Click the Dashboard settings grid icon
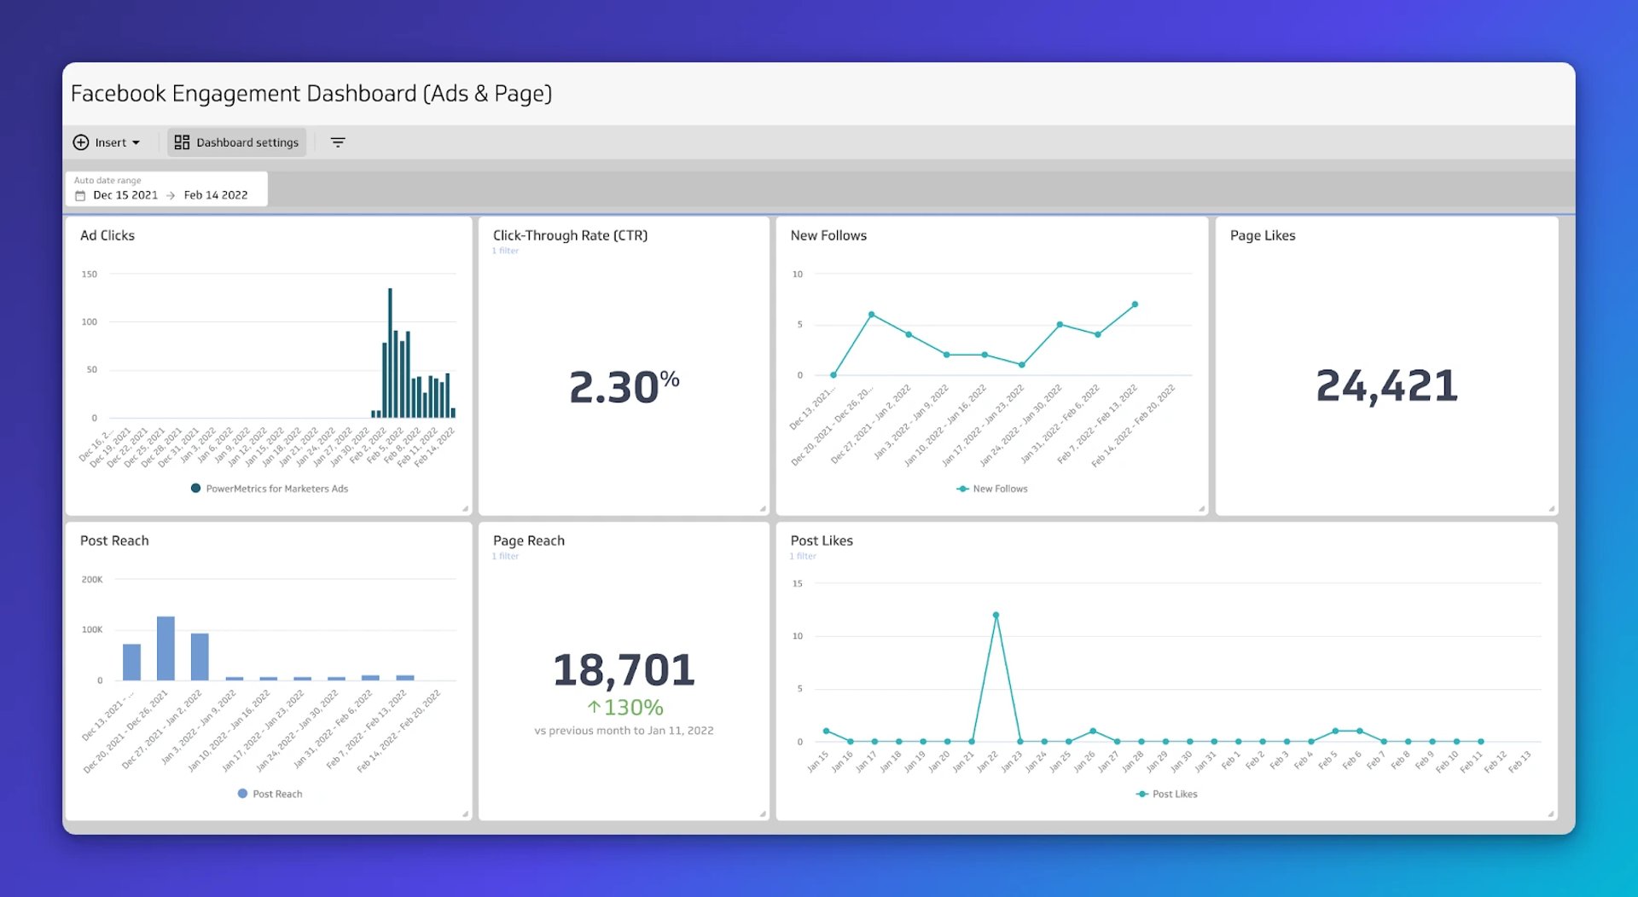1638x897 pixels. click(182, 142)
